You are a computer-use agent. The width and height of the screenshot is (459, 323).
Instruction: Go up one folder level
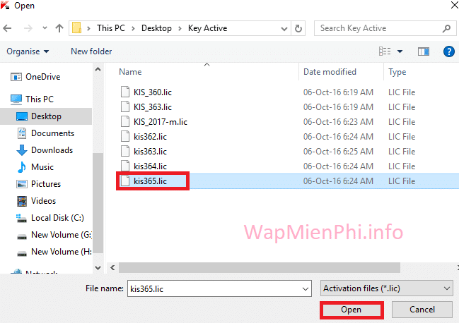[x=59, y=28]
